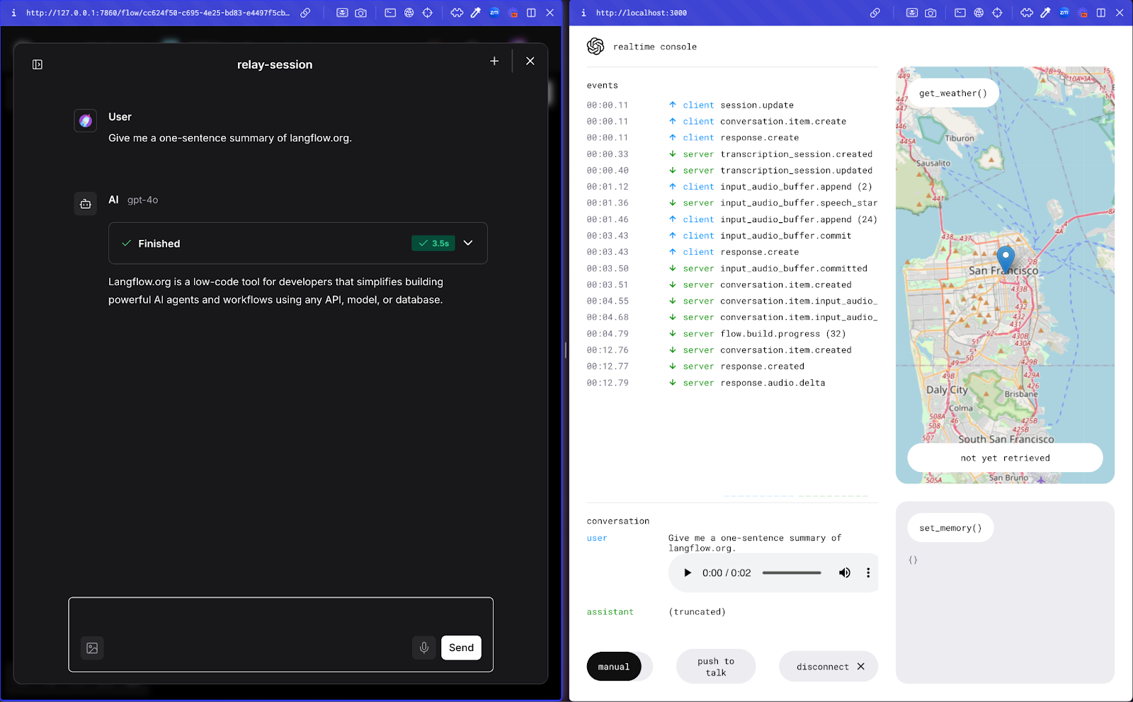This screenshot has height=702, width=1133.
Task: Click the image attach icon in chat input
Action: [x=92, y=648]
